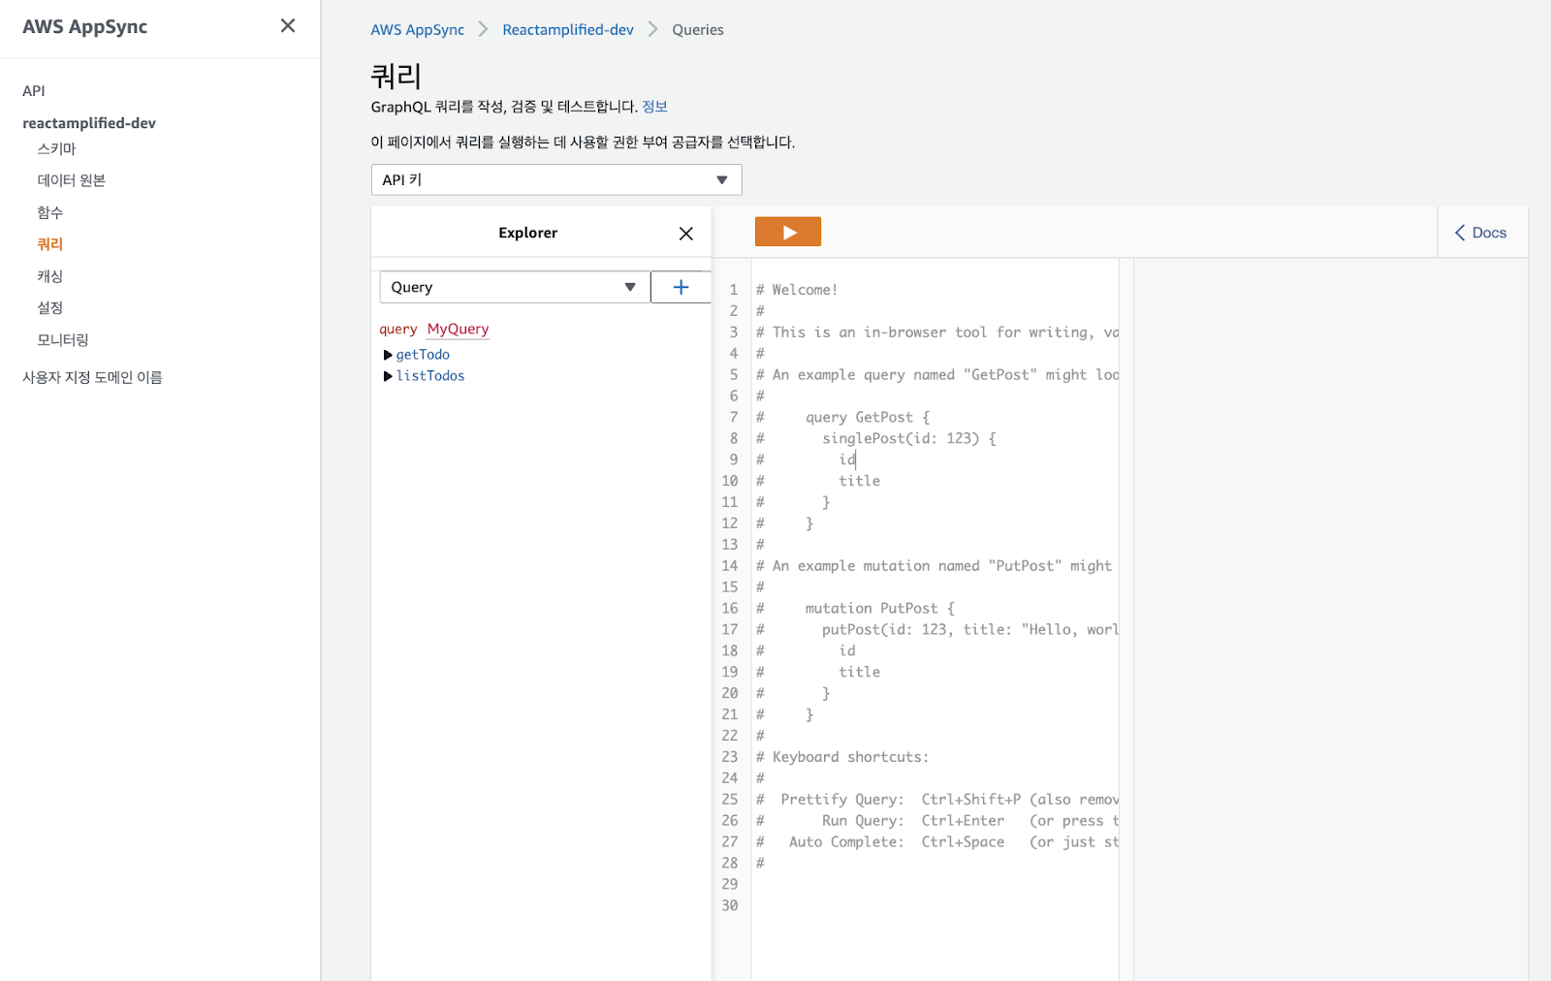
Task: Go to the AWS AppSync breadcrumb link
Action: tap(418, 30)
